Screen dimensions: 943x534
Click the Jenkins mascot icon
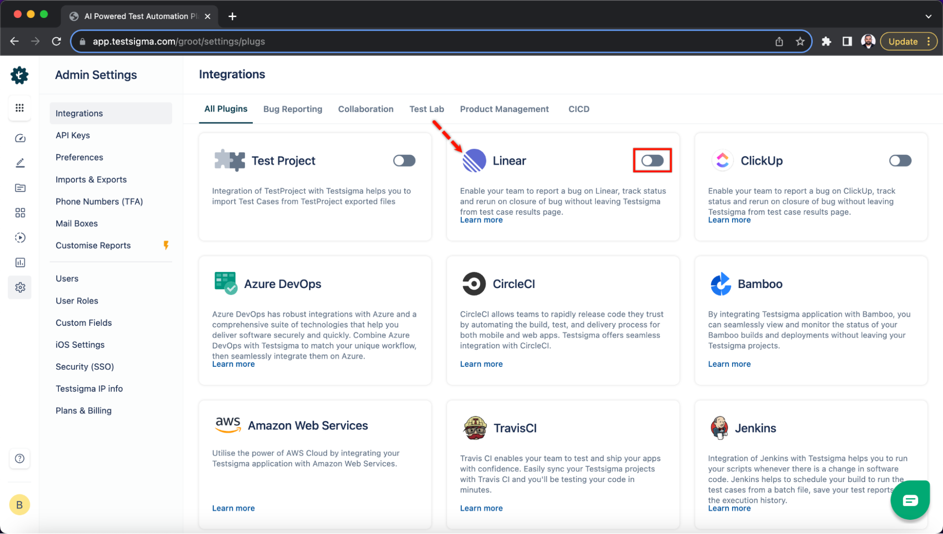point(719,428)
